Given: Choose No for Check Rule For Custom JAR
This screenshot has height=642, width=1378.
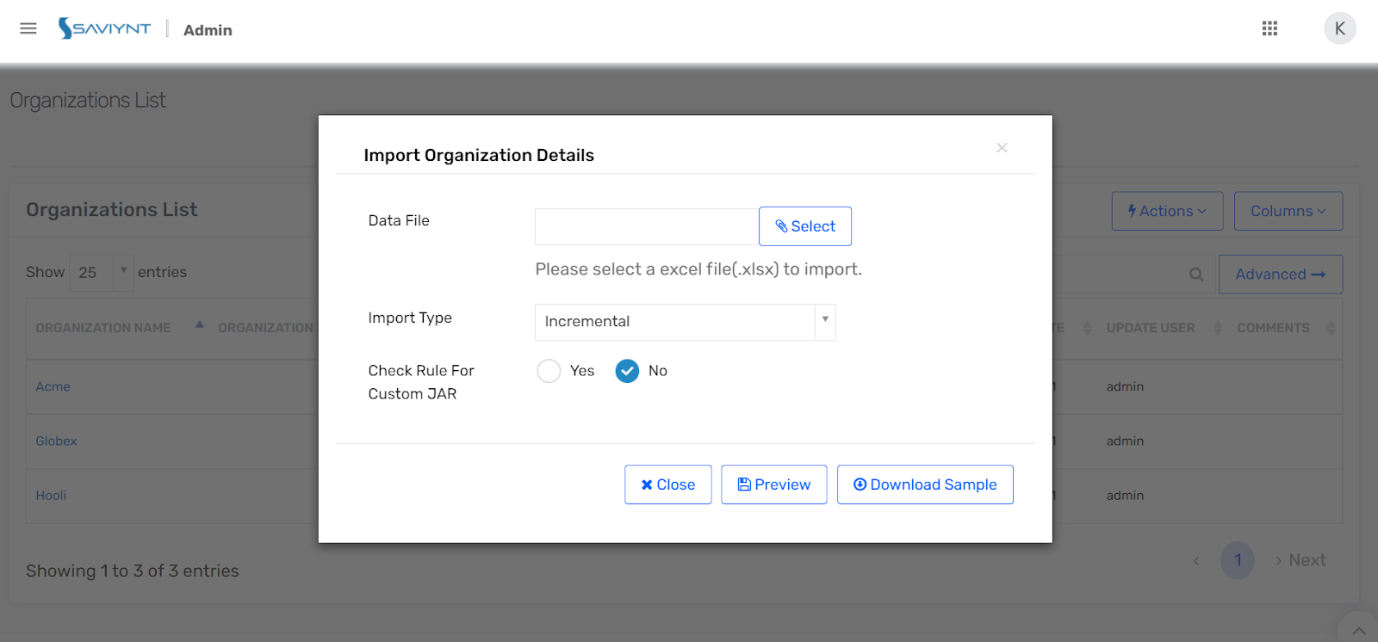Looking at the screenshot, I should click(627, 371).
